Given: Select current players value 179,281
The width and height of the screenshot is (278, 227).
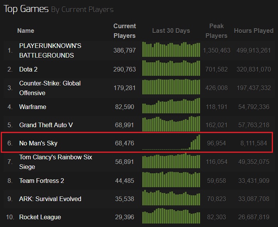Looking at the screenshot, I should click(x=124, y=88).
